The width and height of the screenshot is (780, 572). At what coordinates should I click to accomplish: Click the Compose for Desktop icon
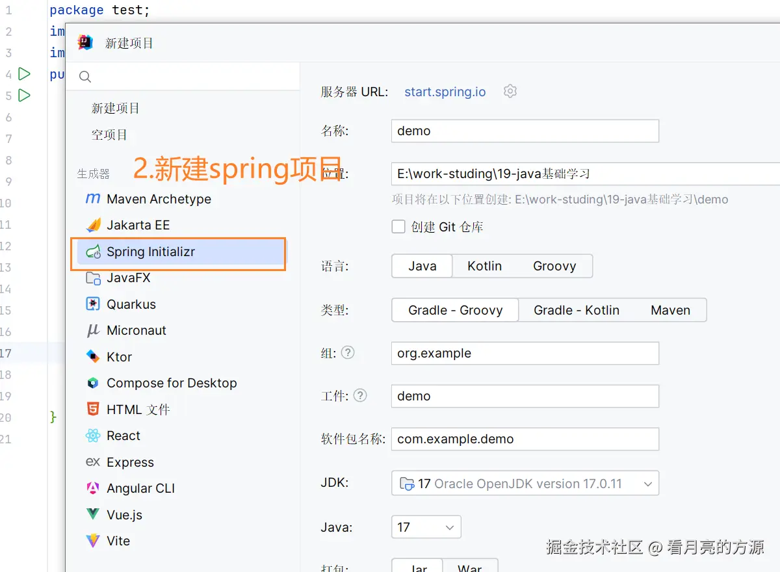(x=94, y=383)
